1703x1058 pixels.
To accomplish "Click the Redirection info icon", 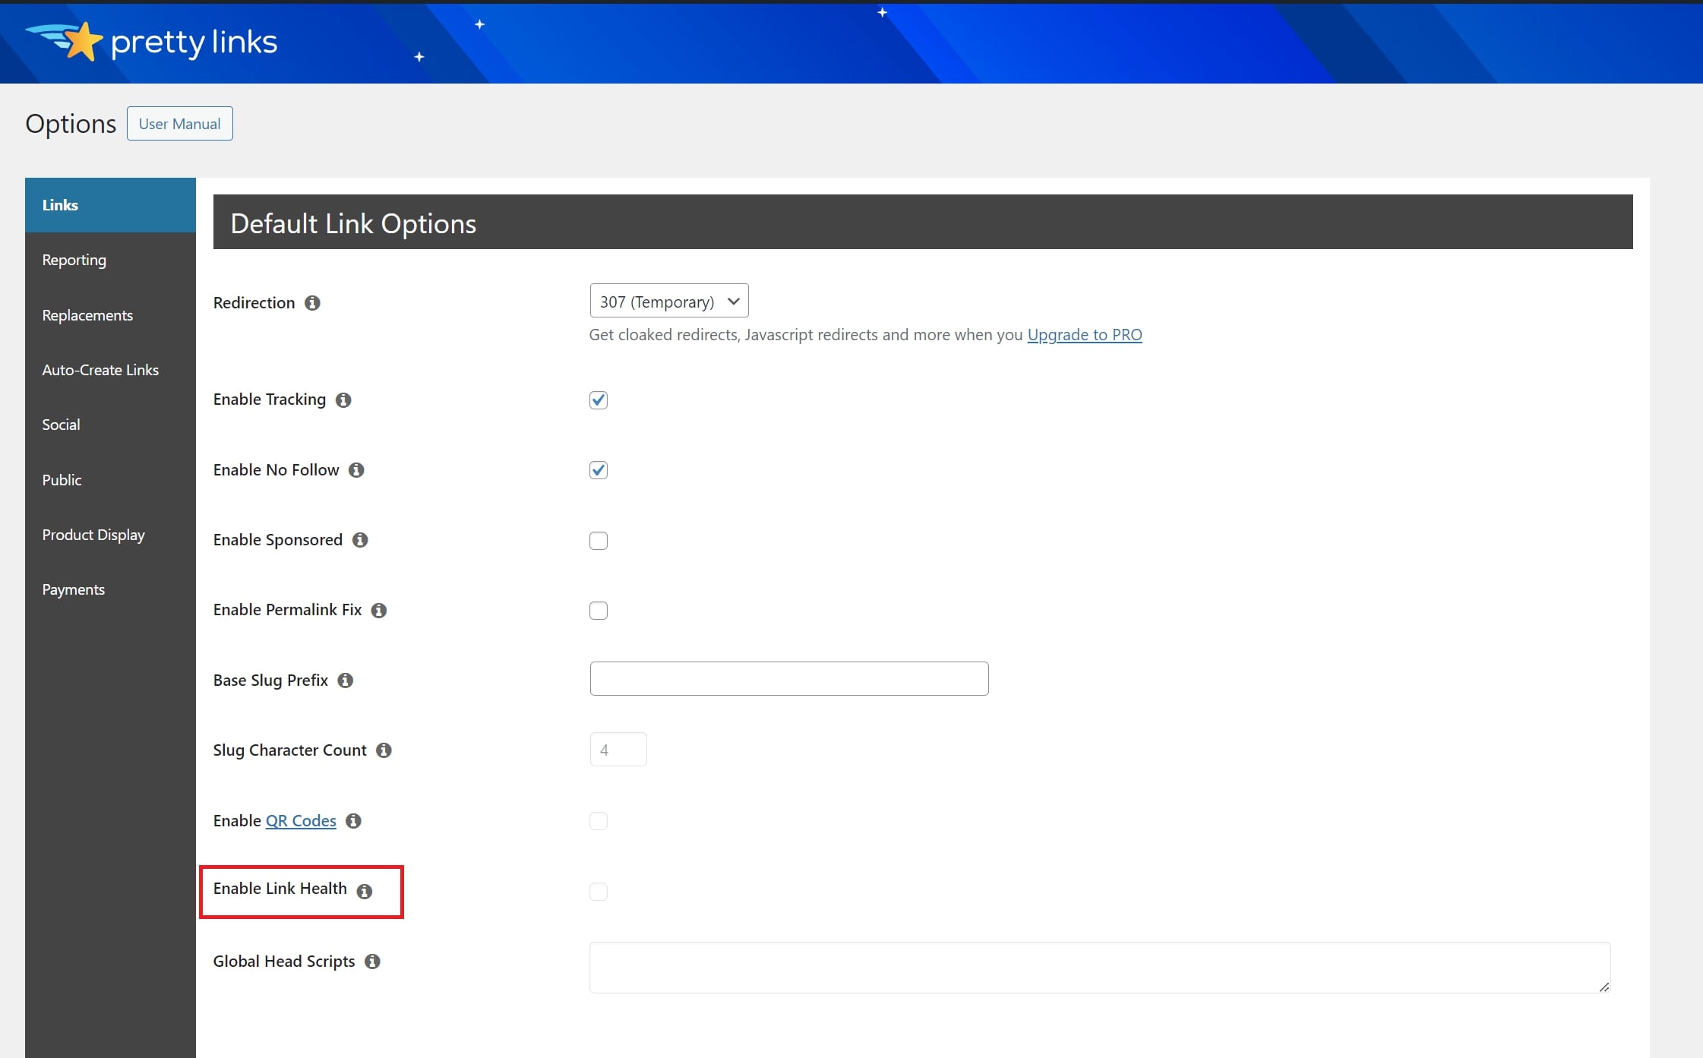I will tap(312, 303).
